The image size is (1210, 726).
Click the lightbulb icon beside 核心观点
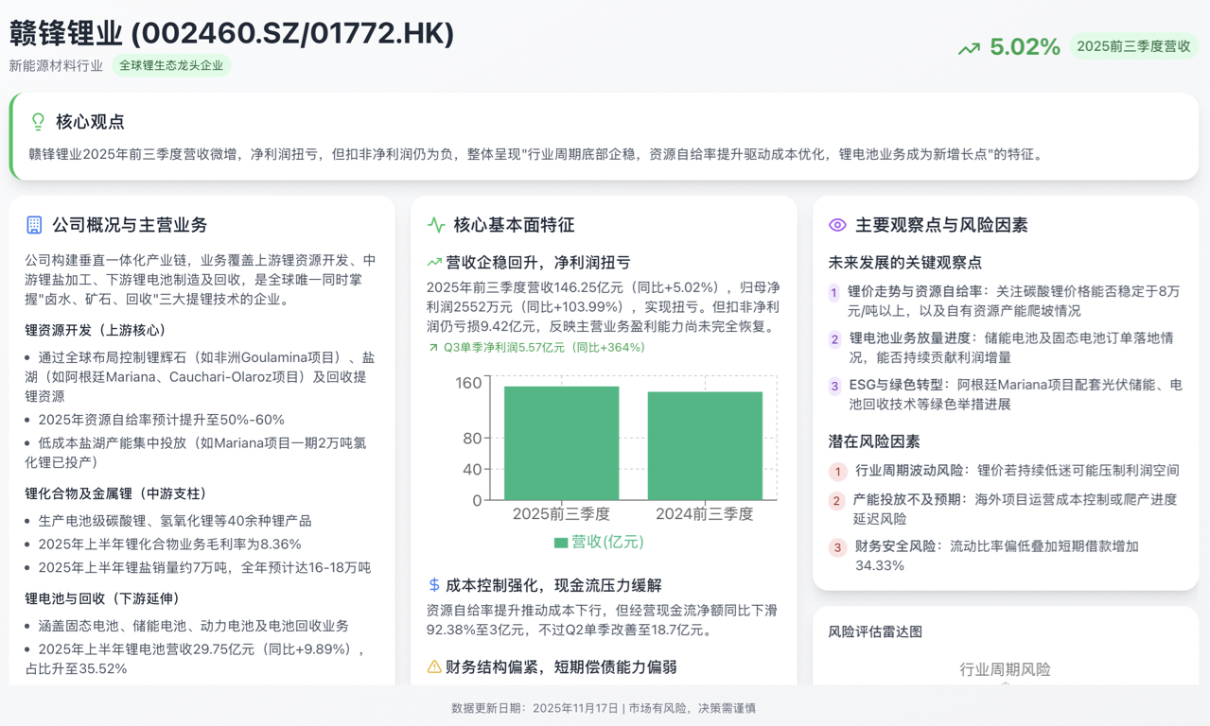click(38, 122)
